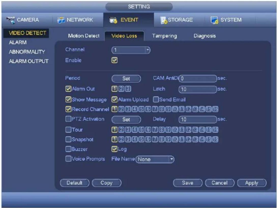This screenshot has height=208, width=277.
Task: Click the Apply button
Action: pyautogui.click(x=252, y=183)
